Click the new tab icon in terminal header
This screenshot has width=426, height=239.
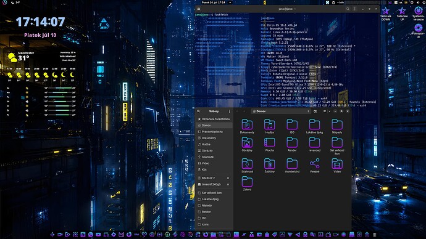[199, 9]
